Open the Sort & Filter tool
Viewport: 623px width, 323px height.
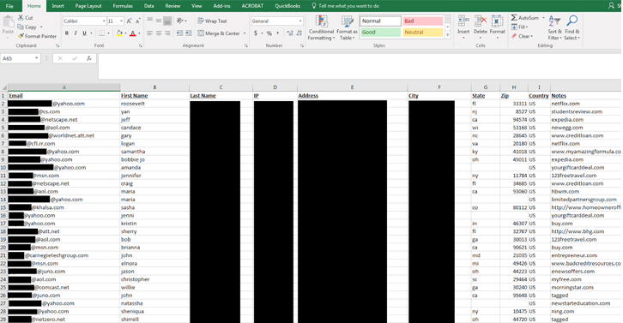[x=554, y=27]
